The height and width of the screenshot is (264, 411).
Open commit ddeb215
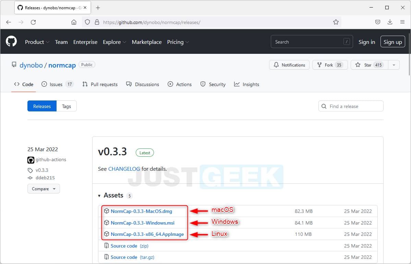[45, 178]
